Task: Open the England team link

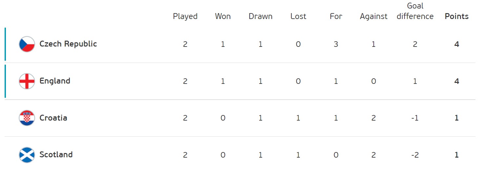Action: (55, 81)
